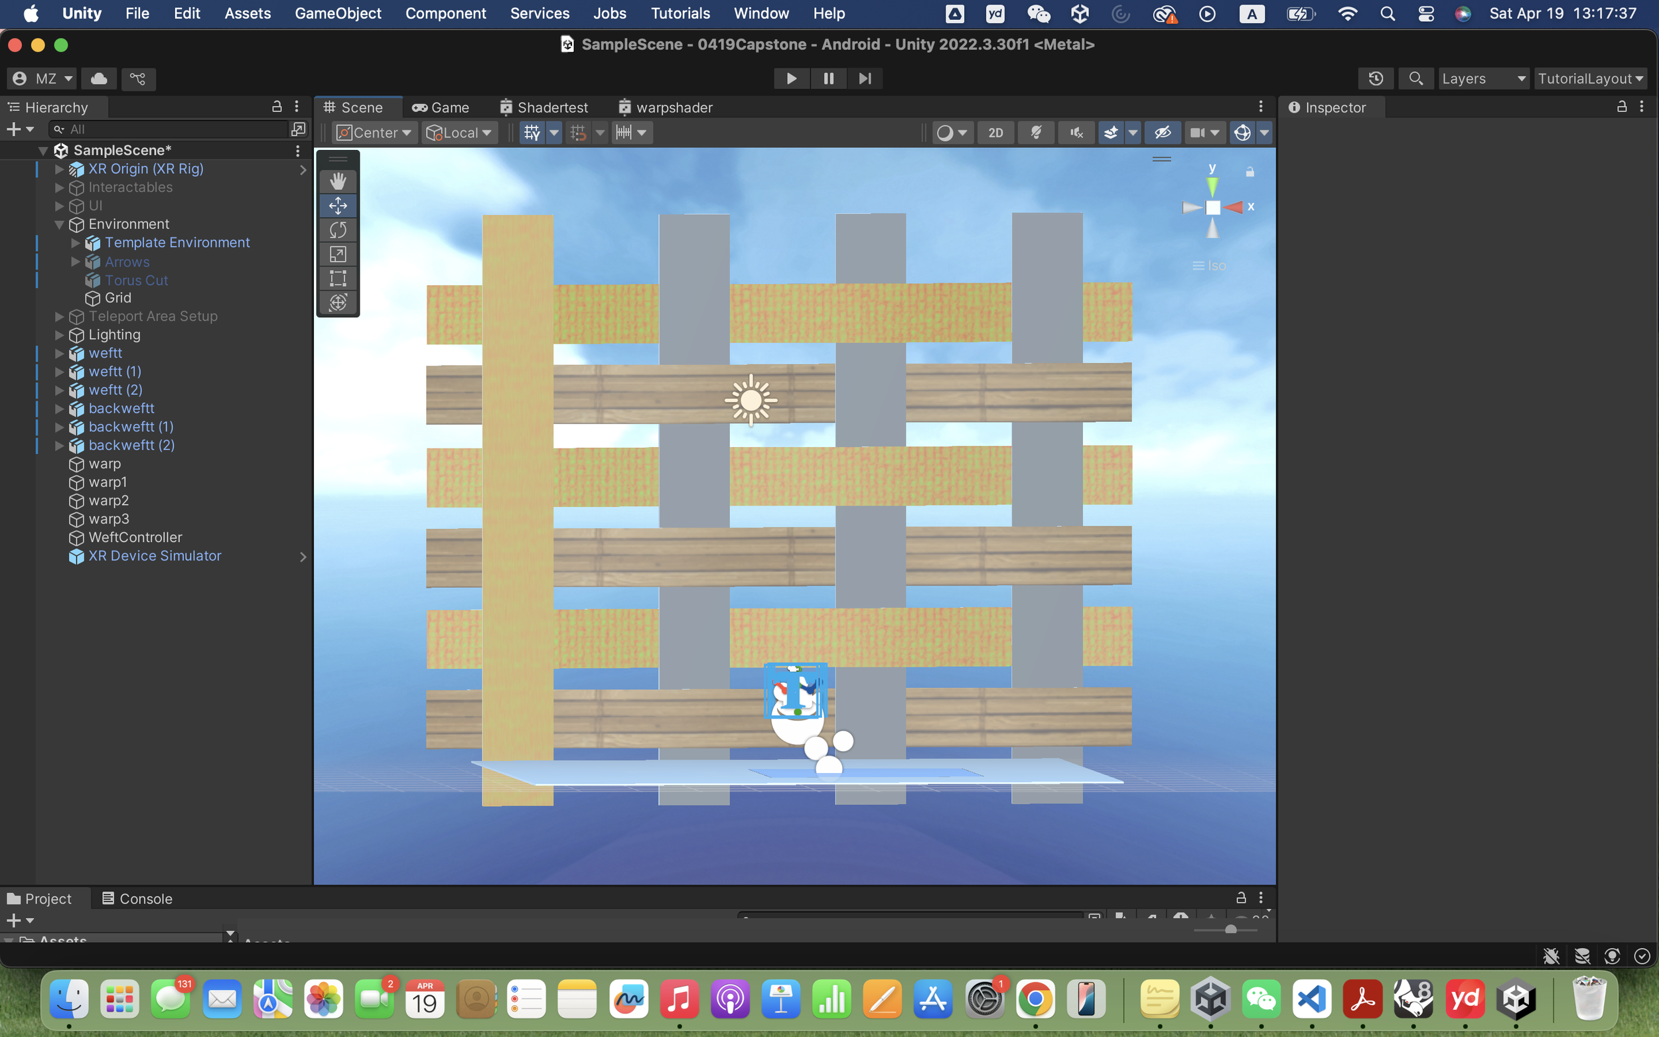The width and height of the screenshot is (1659, 1037).
Task: Open the Layers dropdown
Action: (x=1482, y=78)
